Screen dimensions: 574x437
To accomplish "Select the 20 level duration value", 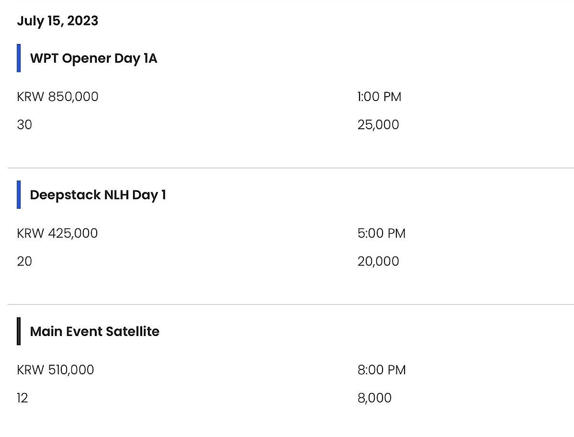I will click(x=24, y=261).
